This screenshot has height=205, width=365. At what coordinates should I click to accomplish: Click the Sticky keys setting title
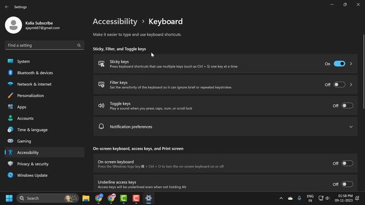[119, 61]
